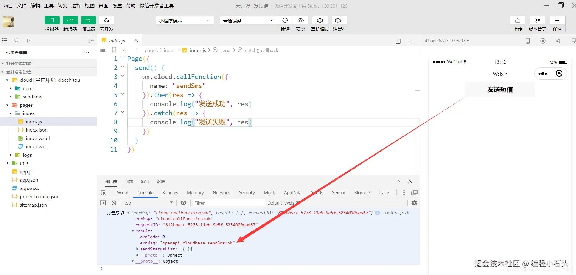The image size is (576, 275).
Task: Show the explorer list icon in sidebar
Action: (x=5, y=40)
